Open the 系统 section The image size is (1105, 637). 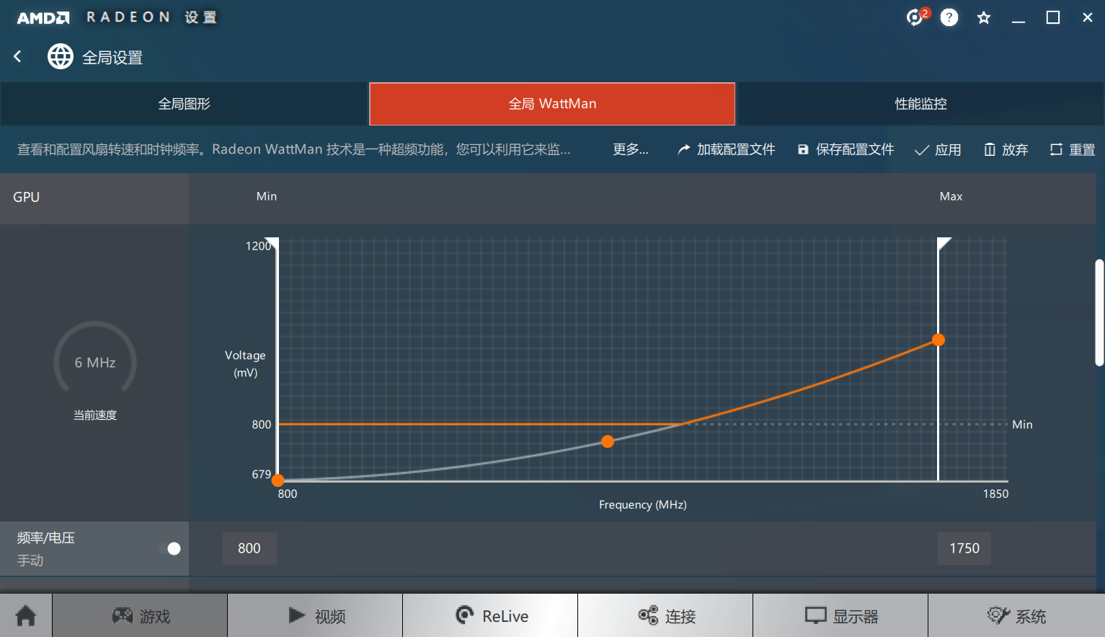click(1016, 615)
